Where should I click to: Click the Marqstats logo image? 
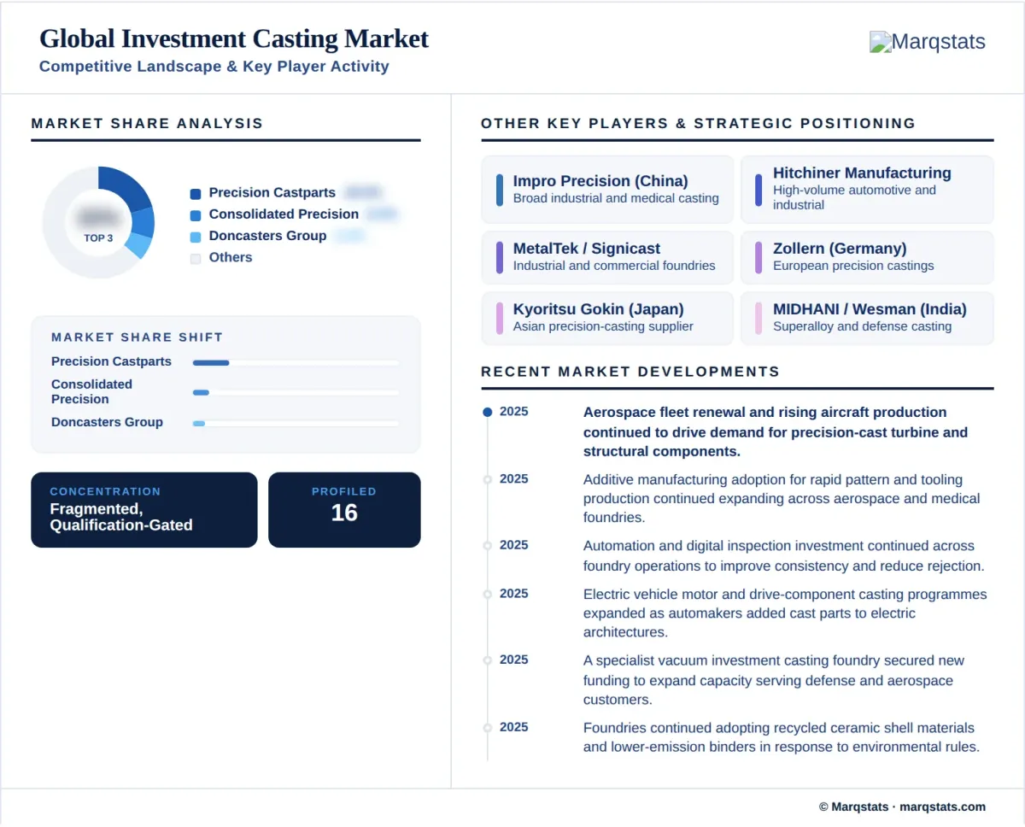[927, 42]
